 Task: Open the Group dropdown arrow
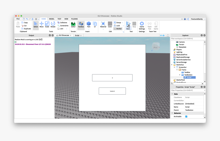point(122,23)
